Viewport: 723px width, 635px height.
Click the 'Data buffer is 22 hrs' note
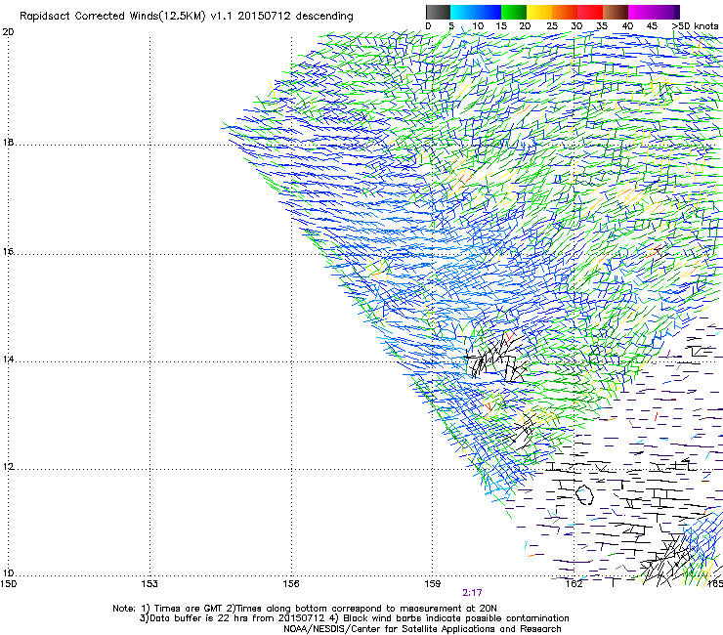[x=354, y=618]
